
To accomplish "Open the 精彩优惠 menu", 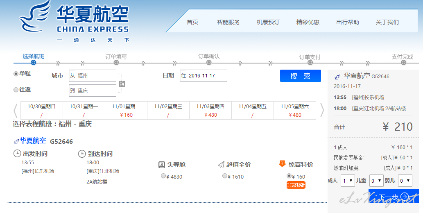I will [x=308, y=22].
